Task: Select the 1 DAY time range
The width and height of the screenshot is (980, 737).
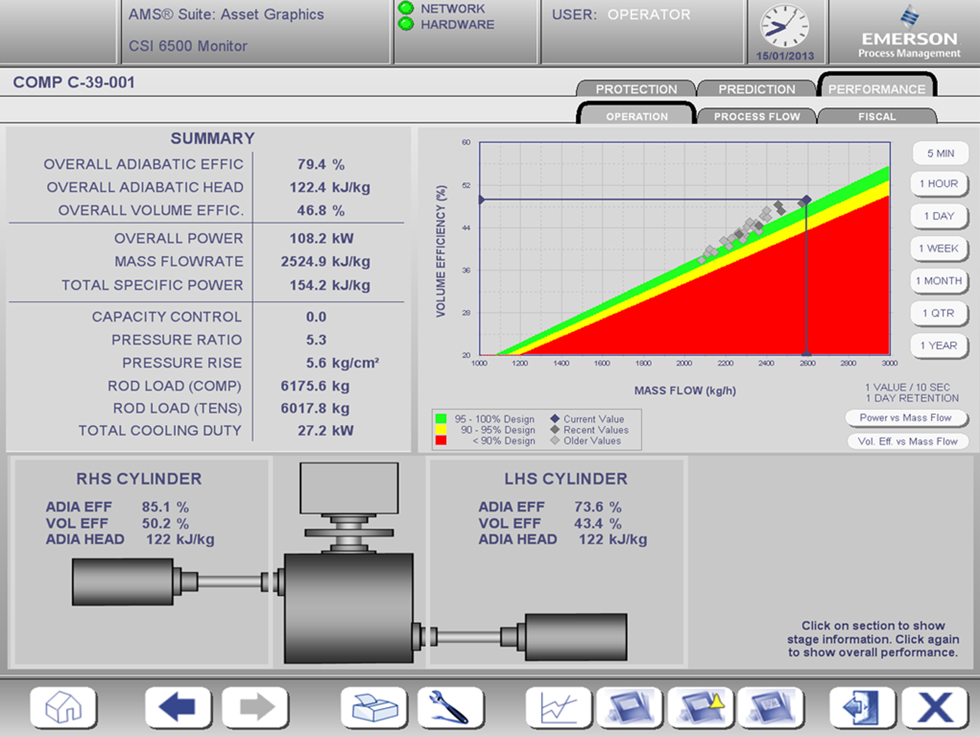Action: (x=939, y=216)
